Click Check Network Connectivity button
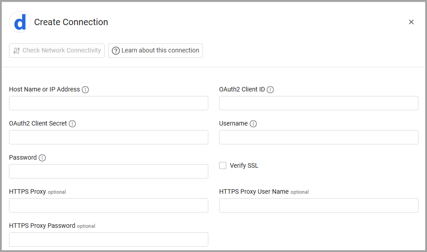Image resolution: width=427 pixels, height=252 pixels. pos(57,51)
